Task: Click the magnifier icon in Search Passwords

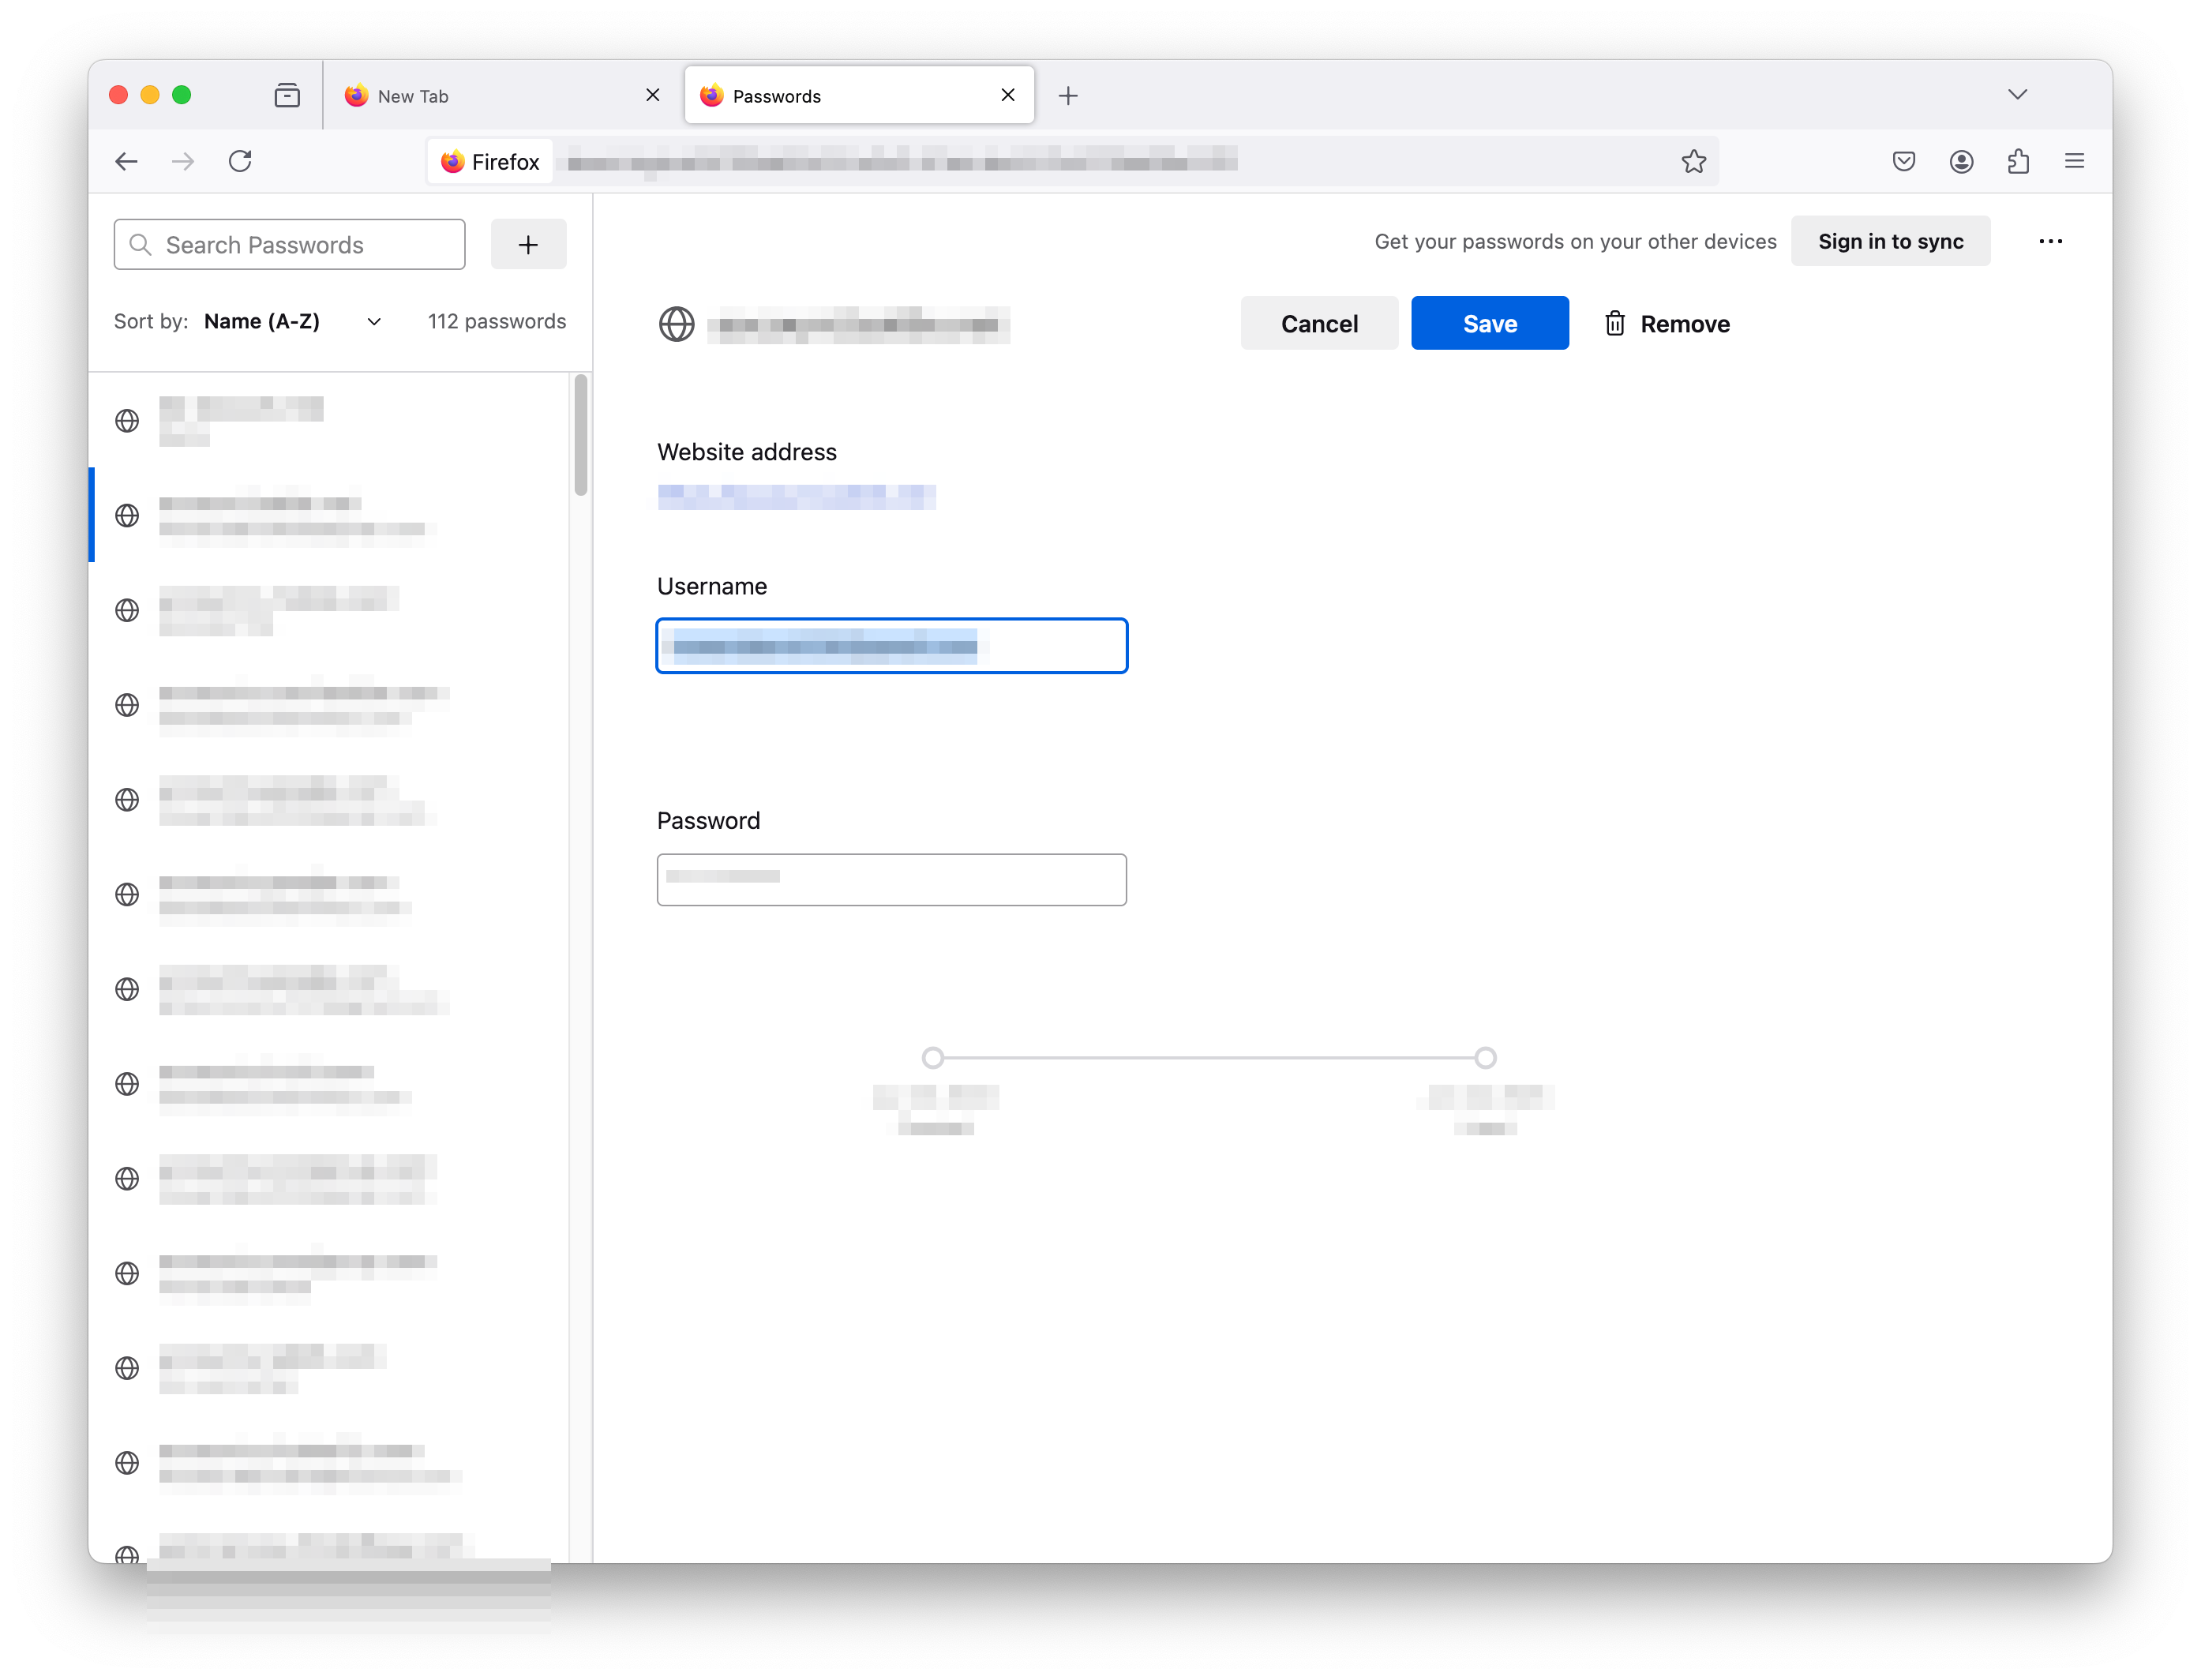Action: [x=140, y=244]
